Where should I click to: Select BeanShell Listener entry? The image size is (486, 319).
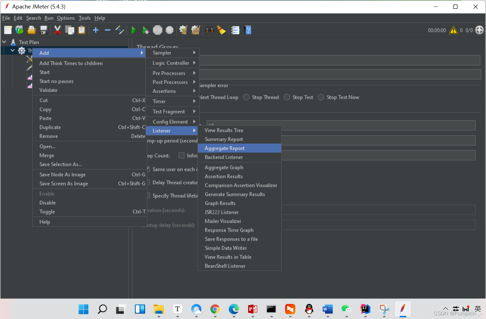click(240, 266)
